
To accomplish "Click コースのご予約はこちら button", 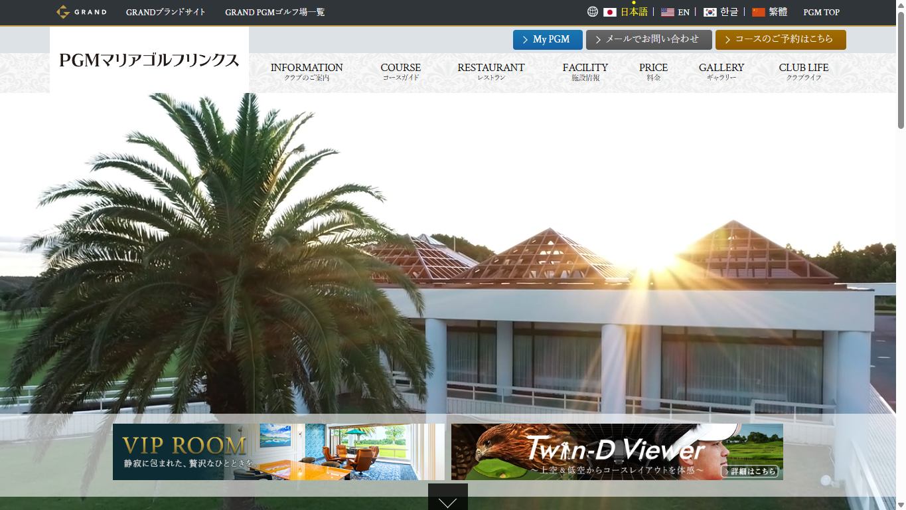I will [x=781, y=40].
